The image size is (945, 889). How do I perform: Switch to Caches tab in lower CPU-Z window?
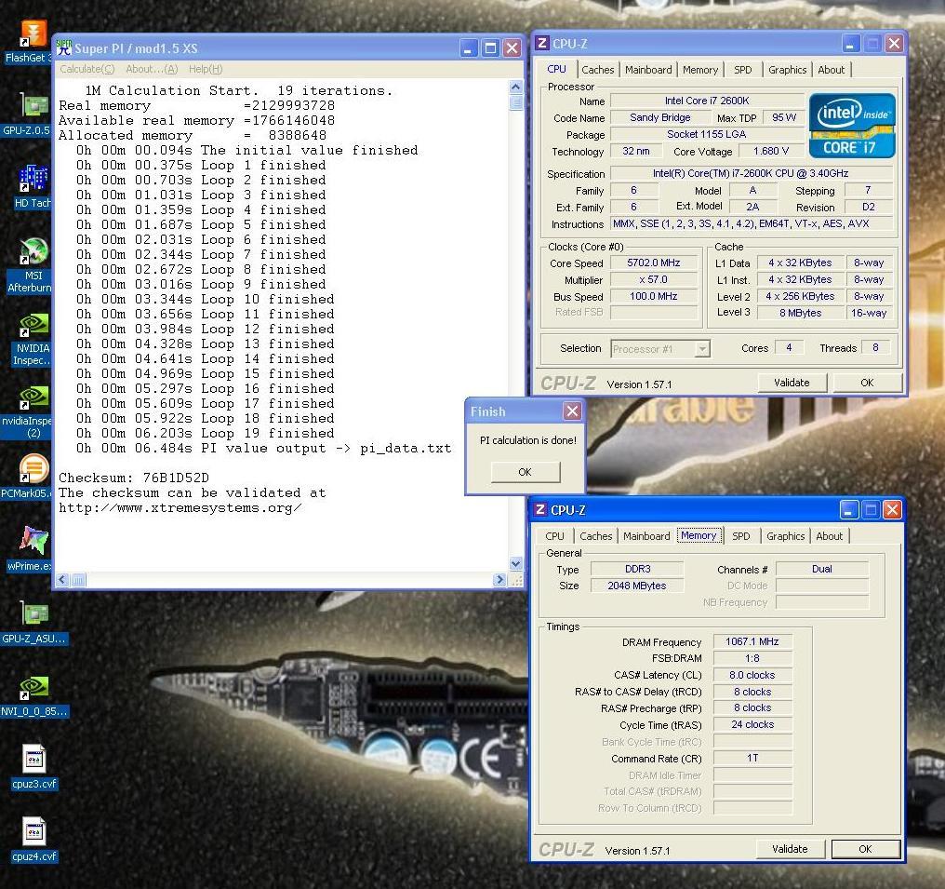pos(595,536)
